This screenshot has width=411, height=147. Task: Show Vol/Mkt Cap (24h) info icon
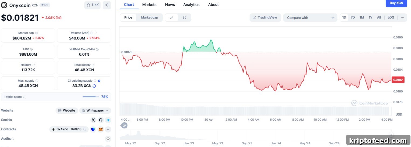click(x=97, y=49)
